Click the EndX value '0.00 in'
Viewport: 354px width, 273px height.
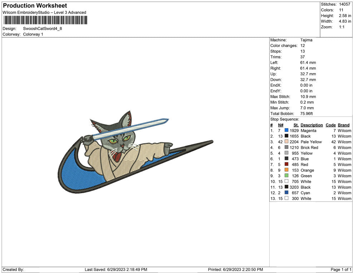pos(306,85)
